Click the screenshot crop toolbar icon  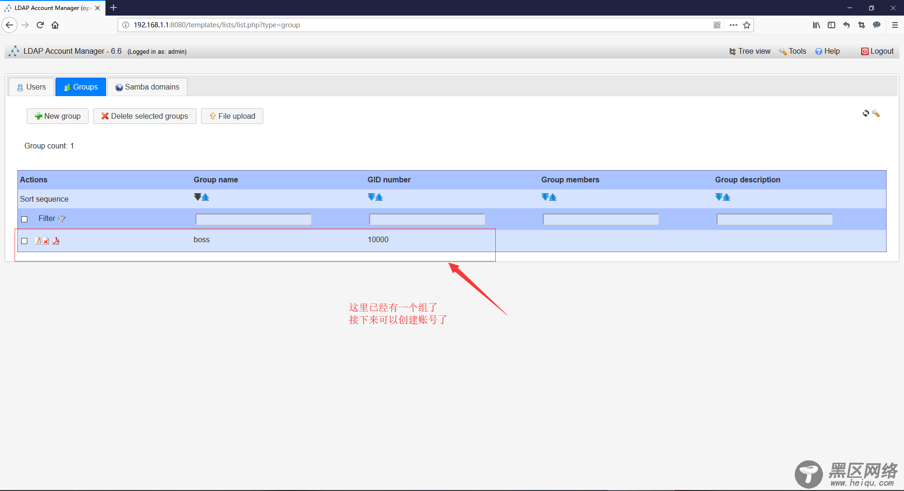pyautogui.click(x=862, y=25)
